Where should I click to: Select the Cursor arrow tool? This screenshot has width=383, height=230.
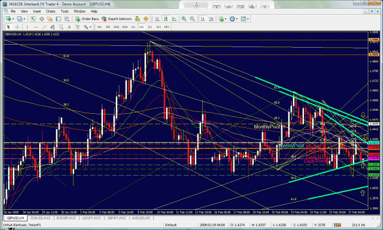tap(9, 27)
